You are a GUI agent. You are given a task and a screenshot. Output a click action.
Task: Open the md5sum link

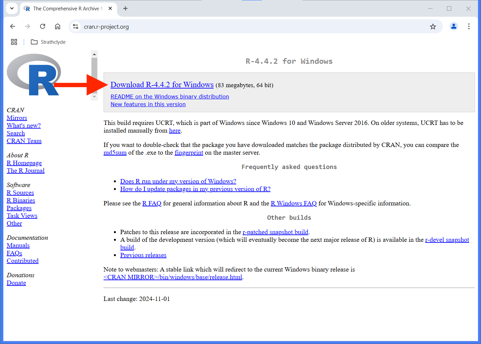point(115,153)
